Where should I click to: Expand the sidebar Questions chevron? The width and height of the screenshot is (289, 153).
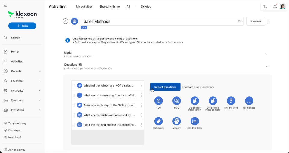pos(39,100)
